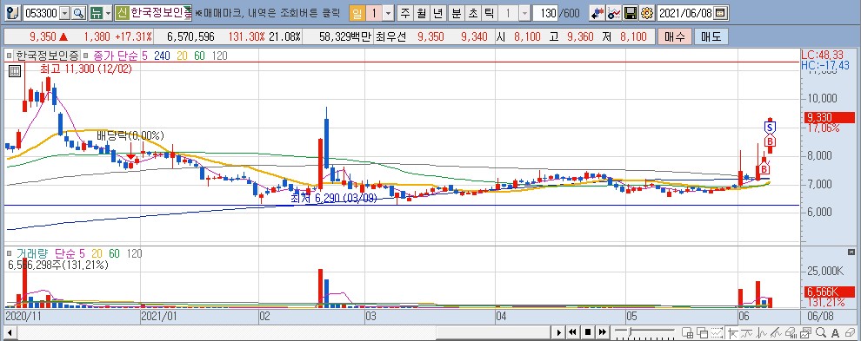Play the chart replay
Screen dimensions: 861x341
pos(559,332)
